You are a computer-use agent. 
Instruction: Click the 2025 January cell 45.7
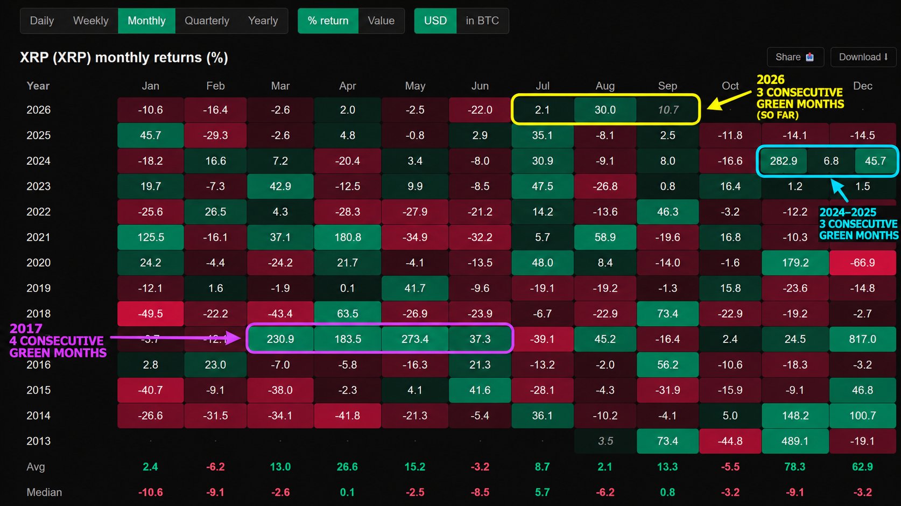click(151, 136)
